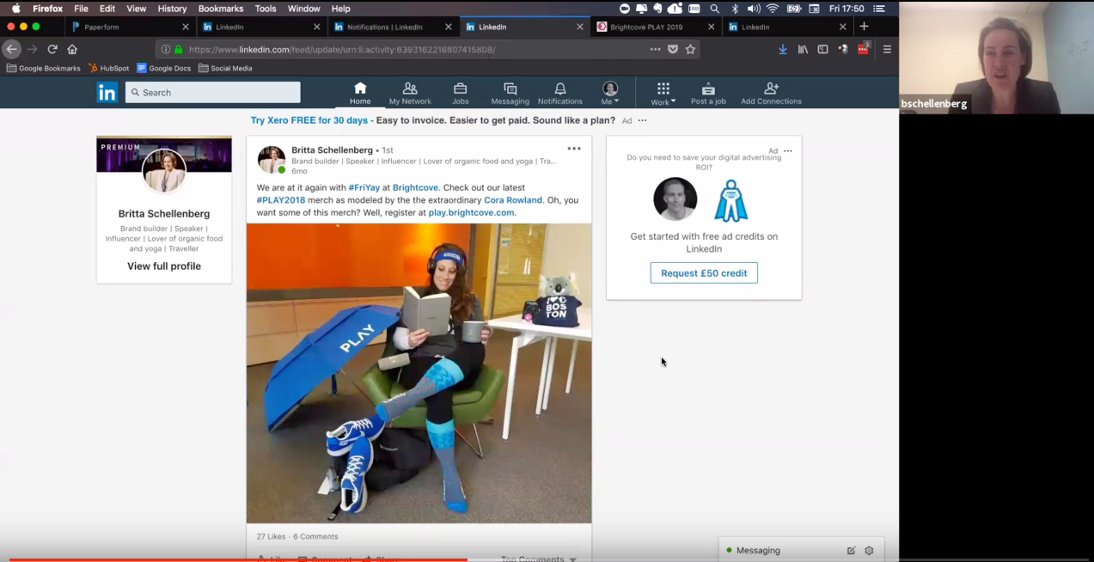This screenshot has height=562, width=1094.
Task: View 27 Likes list
Action: 271,536
